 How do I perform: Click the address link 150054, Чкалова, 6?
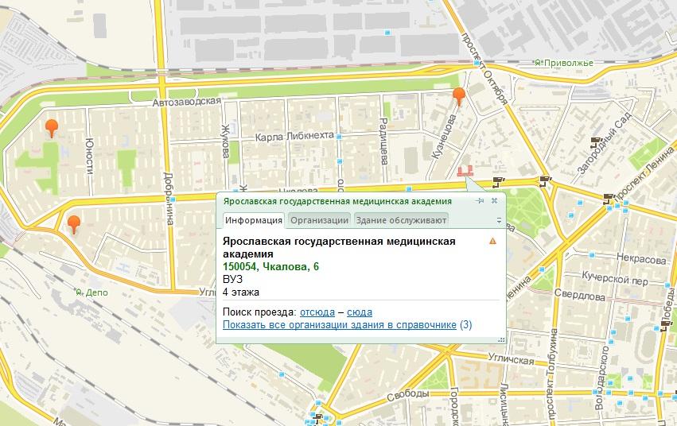coord(270,266)
